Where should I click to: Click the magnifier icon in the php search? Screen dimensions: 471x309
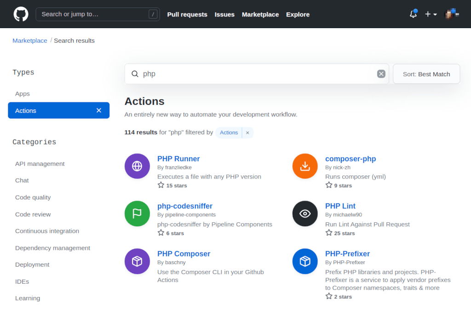pyautogui.click(x=135, y=74)
